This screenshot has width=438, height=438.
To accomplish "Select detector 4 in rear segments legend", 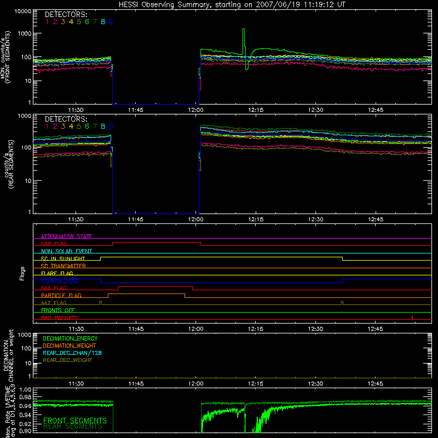I will coord(71,126).
